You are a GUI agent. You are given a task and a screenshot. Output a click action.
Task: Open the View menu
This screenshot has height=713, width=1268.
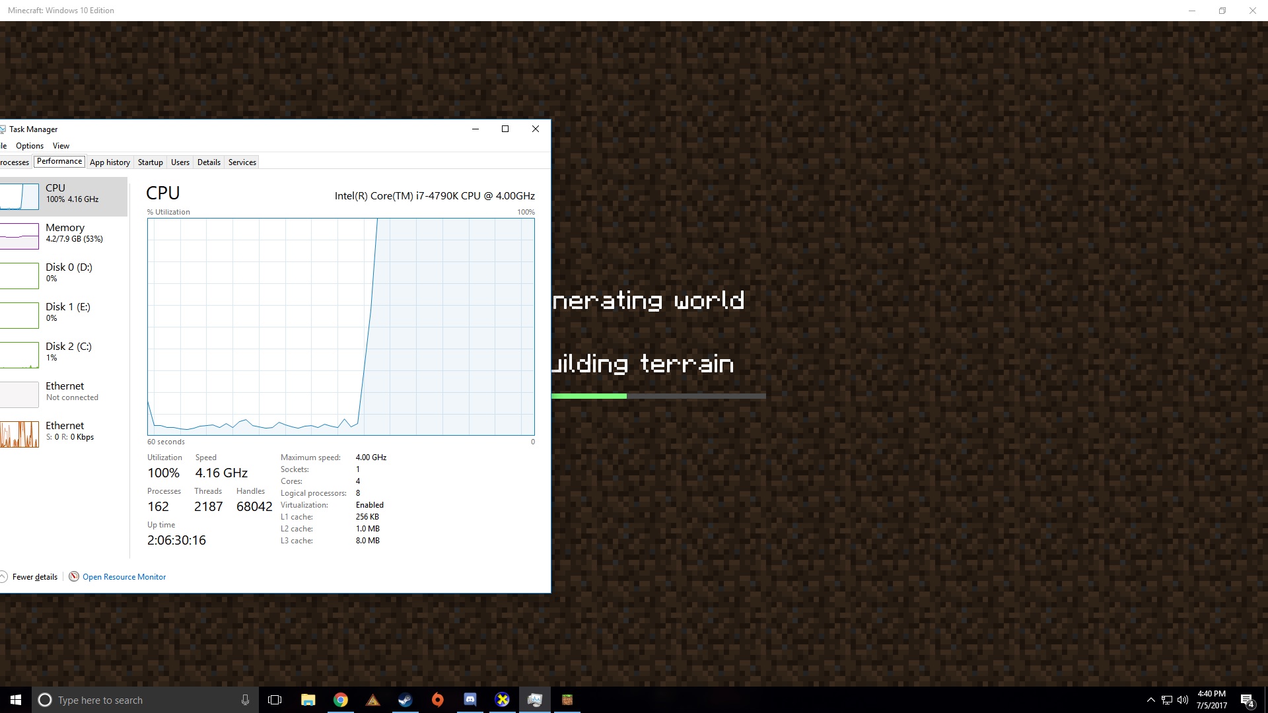tap(61, 146)
